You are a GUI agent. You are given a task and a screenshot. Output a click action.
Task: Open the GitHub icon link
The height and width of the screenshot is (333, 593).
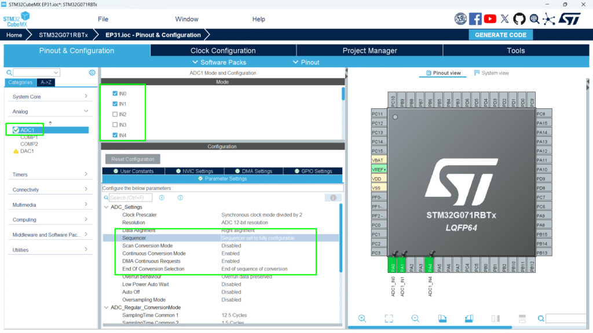(x=519, y=19)
